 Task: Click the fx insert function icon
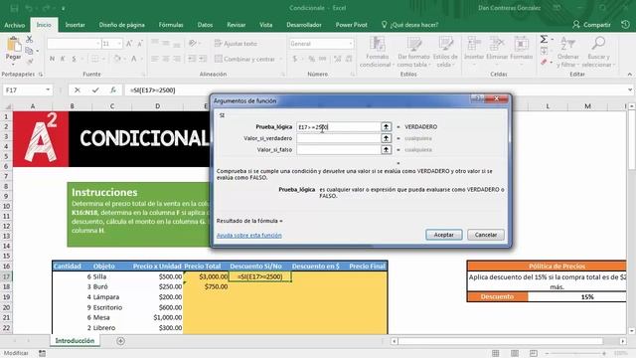pyautogui.click(x=113, y=90)
